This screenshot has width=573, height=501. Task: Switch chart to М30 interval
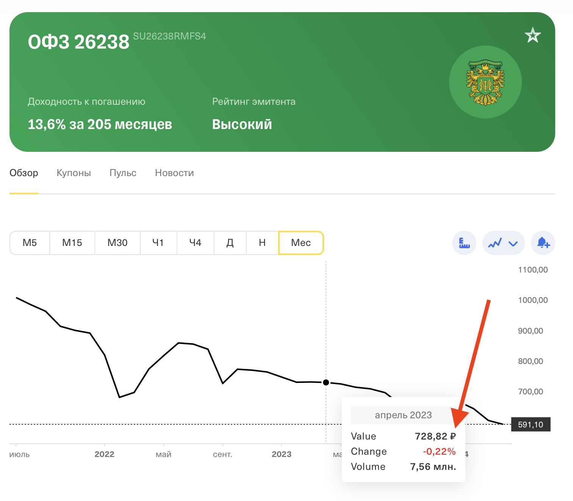coord(117,243)
